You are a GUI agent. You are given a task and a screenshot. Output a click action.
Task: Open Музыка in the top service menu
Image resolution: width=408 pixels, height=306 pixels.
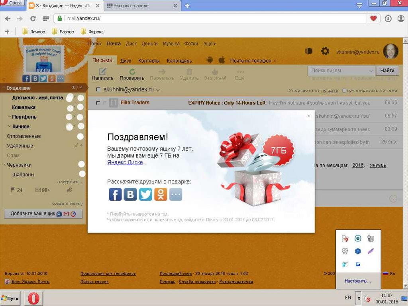171,43
